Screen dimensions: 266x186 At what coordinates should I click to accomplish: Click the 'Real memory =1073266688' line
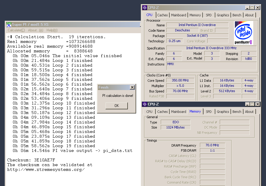[51, 41]
